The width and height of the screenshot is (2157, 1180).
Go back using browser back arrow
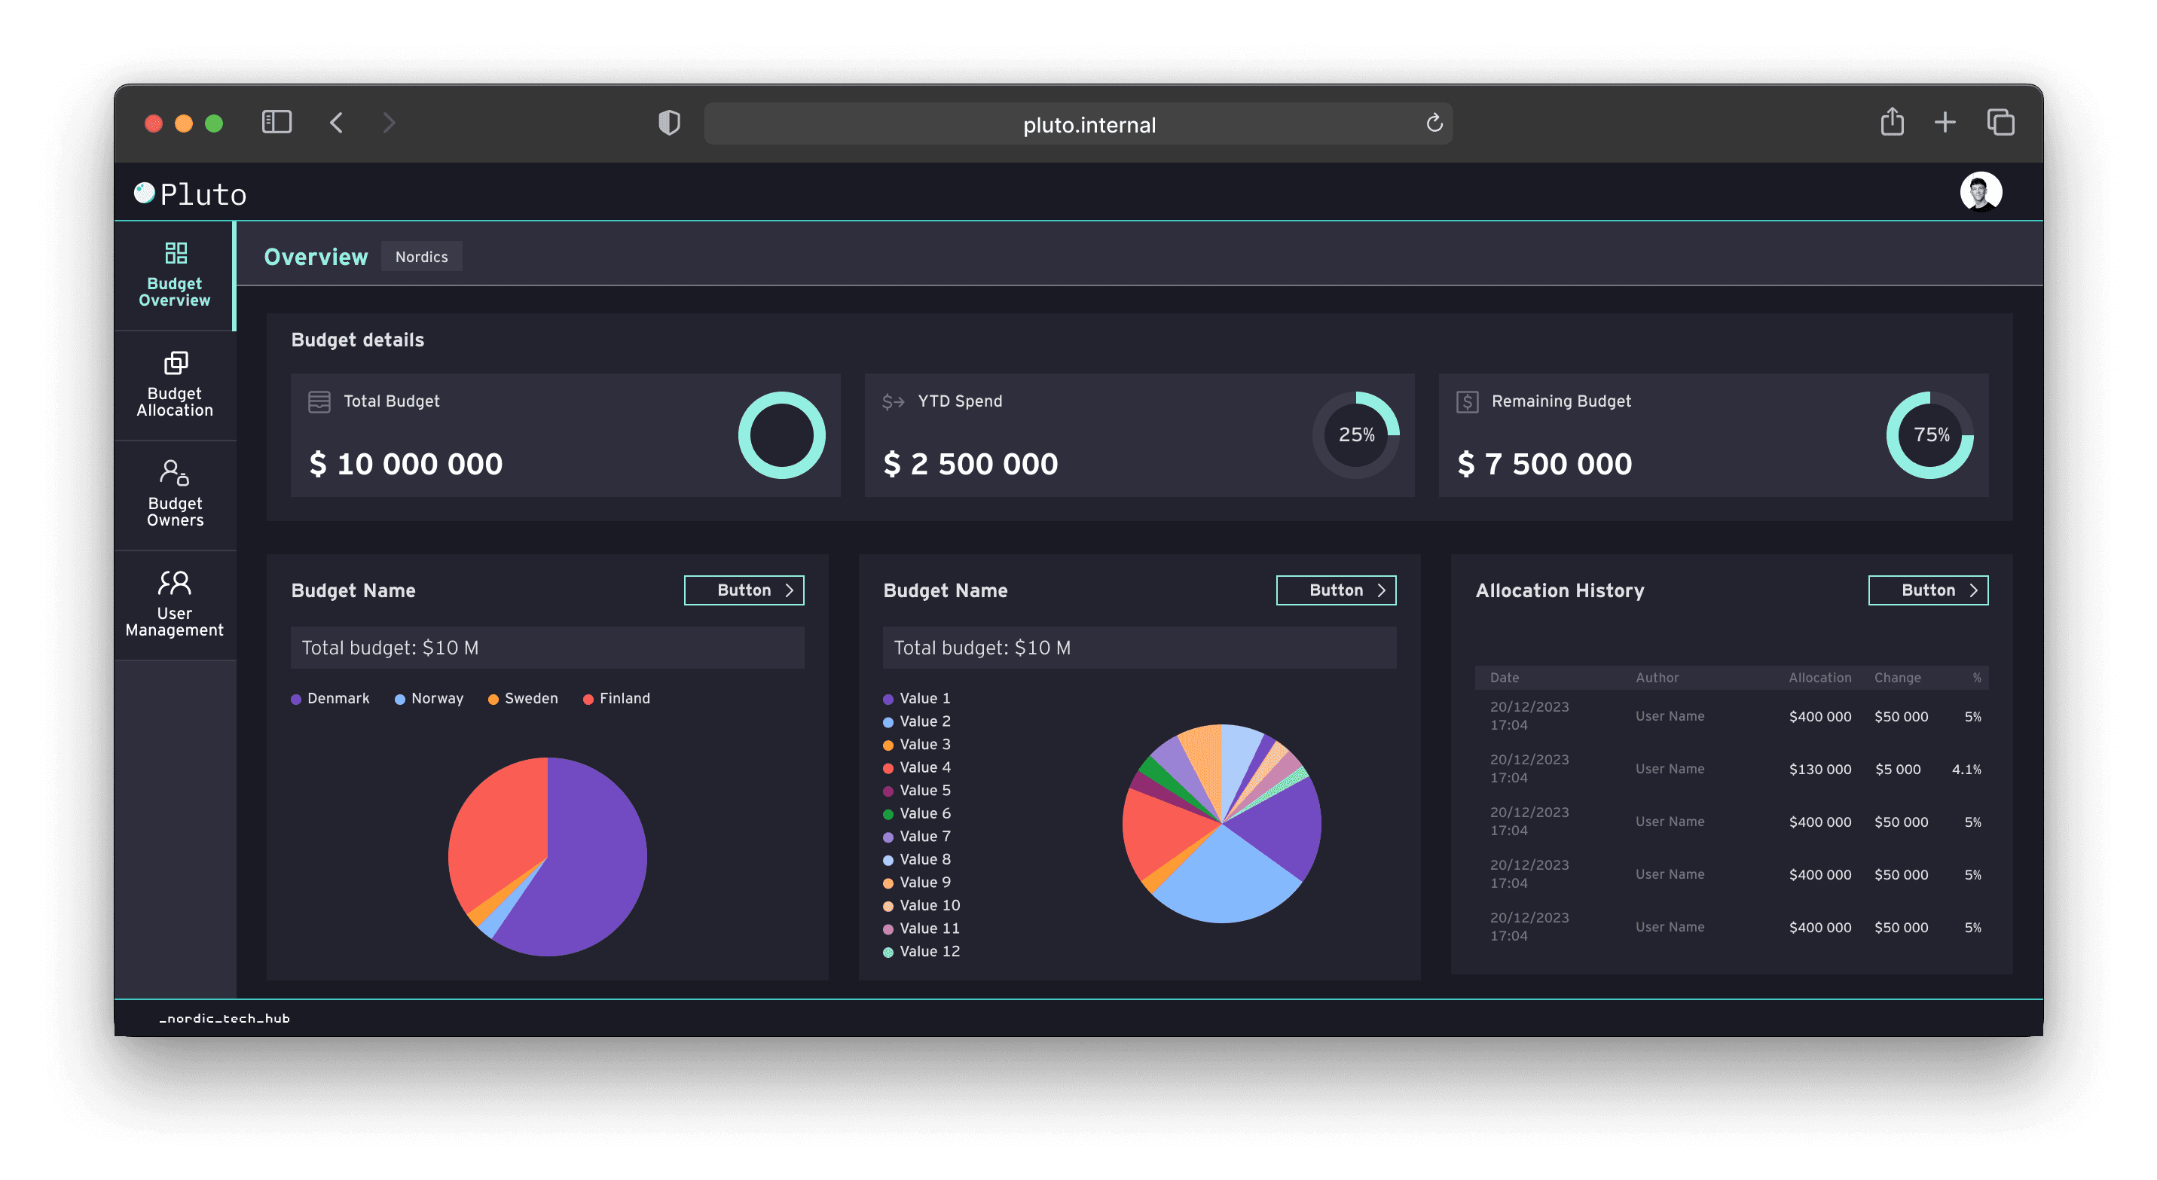pyautogui.click(x=337, y=123)
